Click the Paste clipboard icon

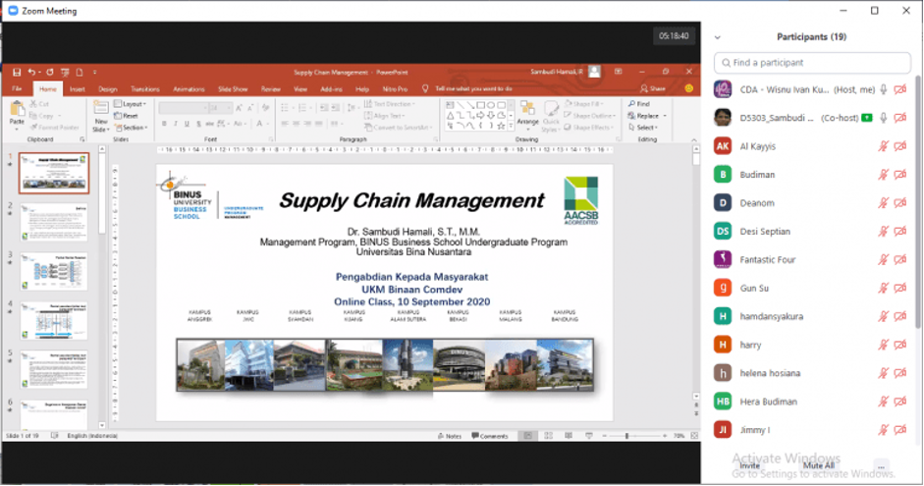(17, 109)
